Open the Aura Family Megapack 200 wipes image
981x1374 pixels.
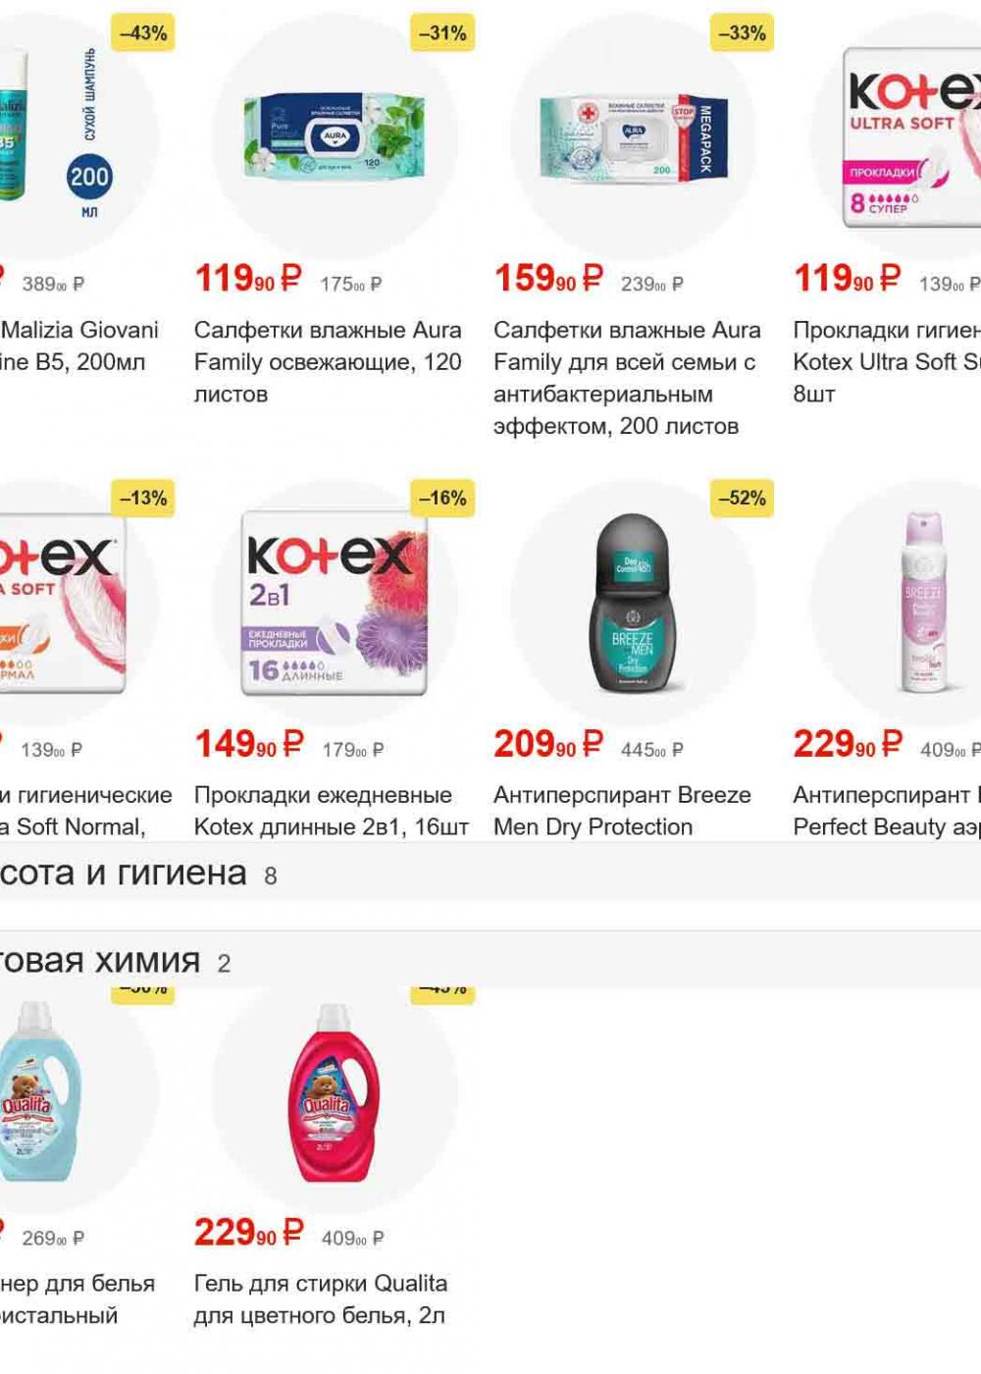pyautogui.click(x=634, y=137)
